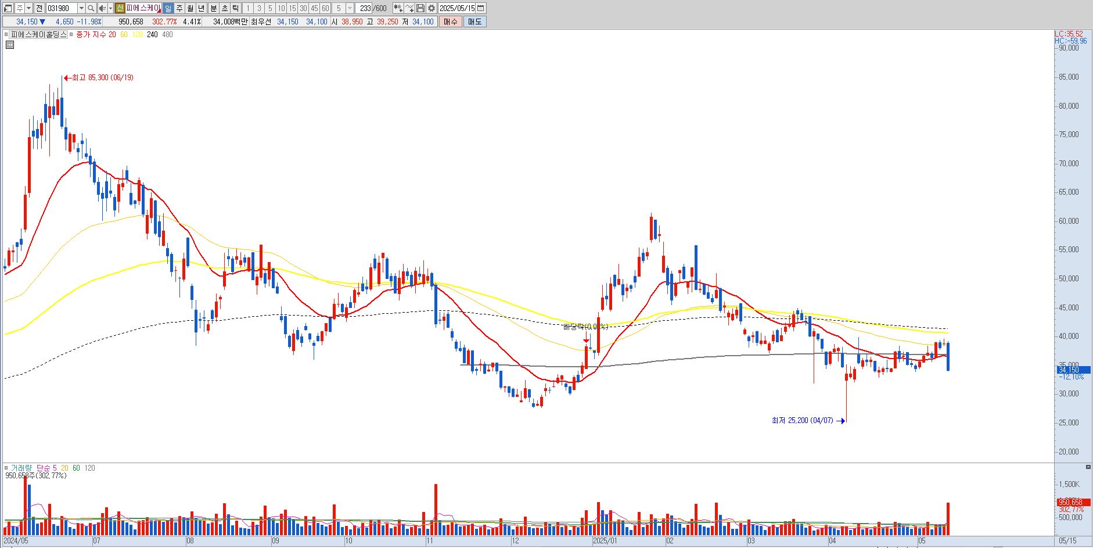Expand the dropdown arrow beside speaker icon
Screen dimensions: 1093x548
click(110, 8)
